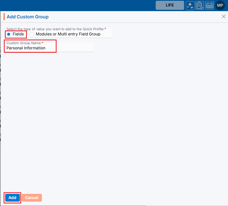Screen dimensions: 228x206
Task: Select the Fields radio button
Action: [9, 34]
